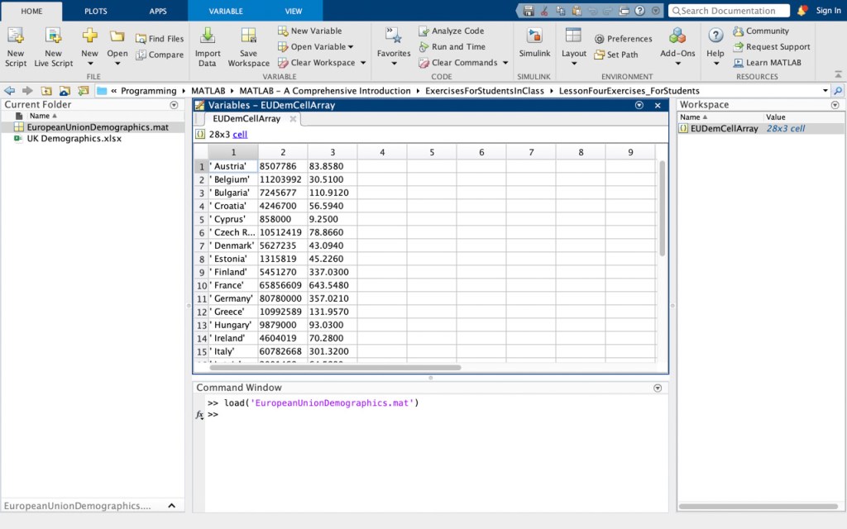Viewport: 847px width, 529px height.
Task: Click the Sign In link
Action: coord(828,10)
